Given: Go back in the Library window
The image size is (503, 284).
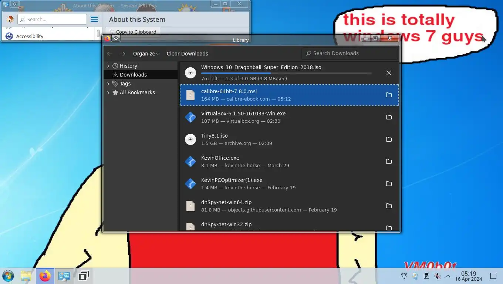Looking at the screenshot, I should coord(110,54).
